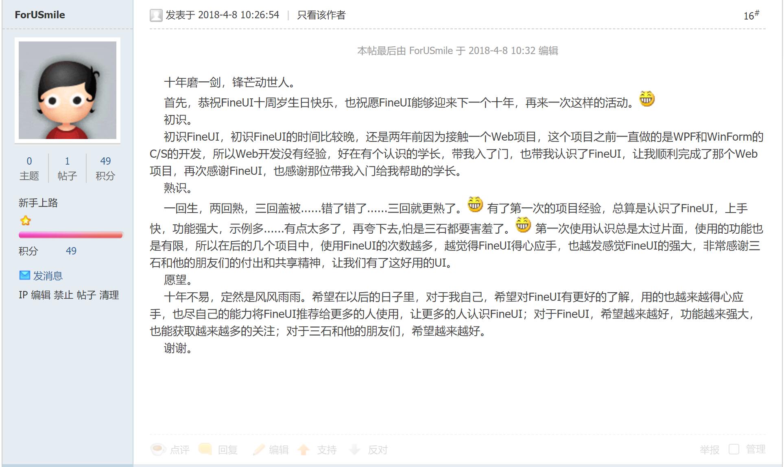The width and height of the screenshot is (784, 467).
Task: Click the 新手上路 user group link
Action: pos(38,203)
